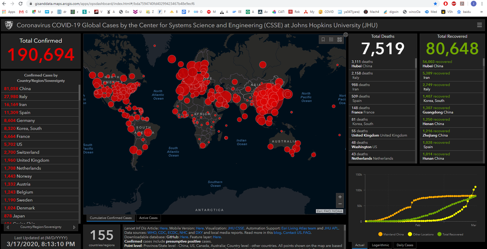
Task: Open the DXY data source link
Action: pos(199,233)
